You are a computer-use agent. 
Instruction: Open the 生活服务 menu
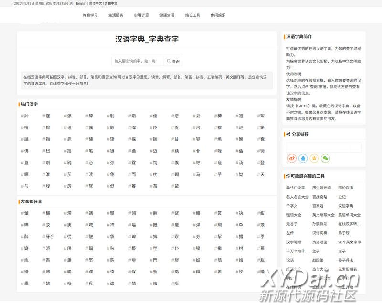coord(116,15)
